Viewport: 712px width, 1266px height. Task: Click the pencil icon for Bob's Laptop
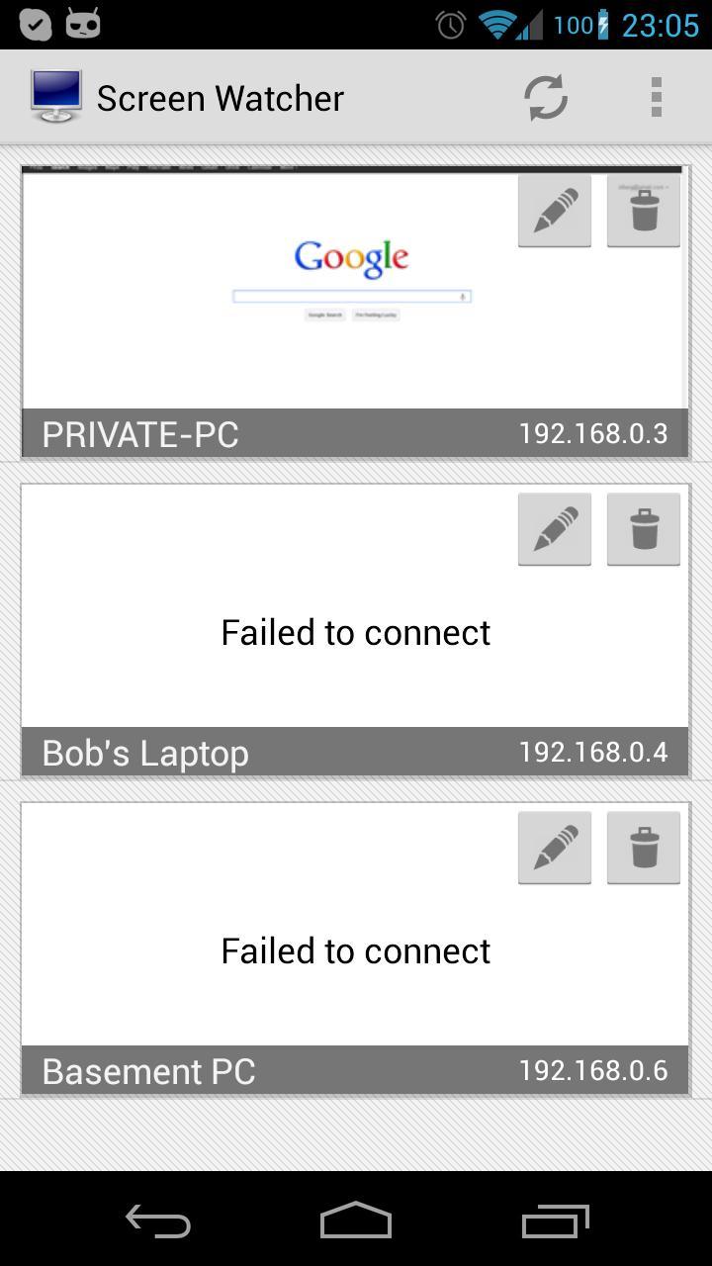[555, 529]
